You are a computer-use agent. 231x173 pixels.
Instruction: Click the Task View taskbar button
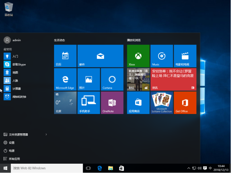pos(88,168)
